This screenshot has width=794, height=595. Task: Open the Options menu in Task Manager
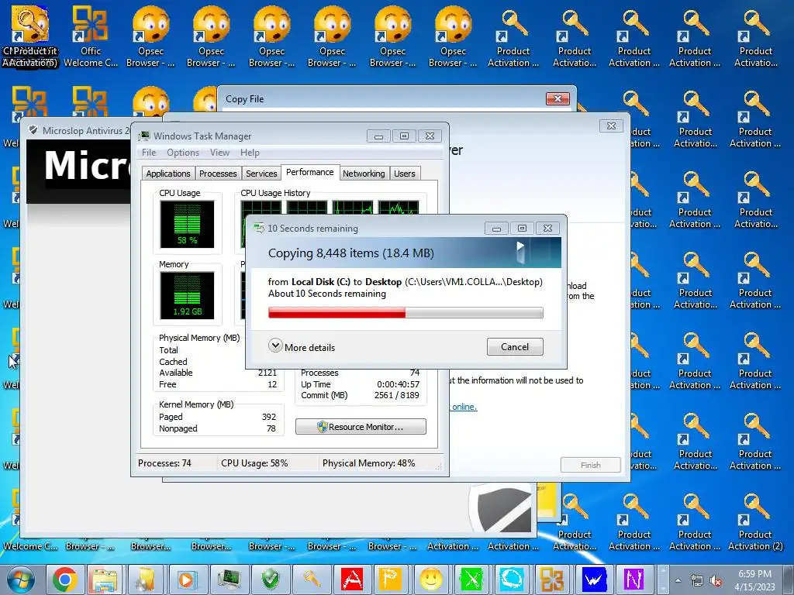pyautogui.click(x=183, y=153)
